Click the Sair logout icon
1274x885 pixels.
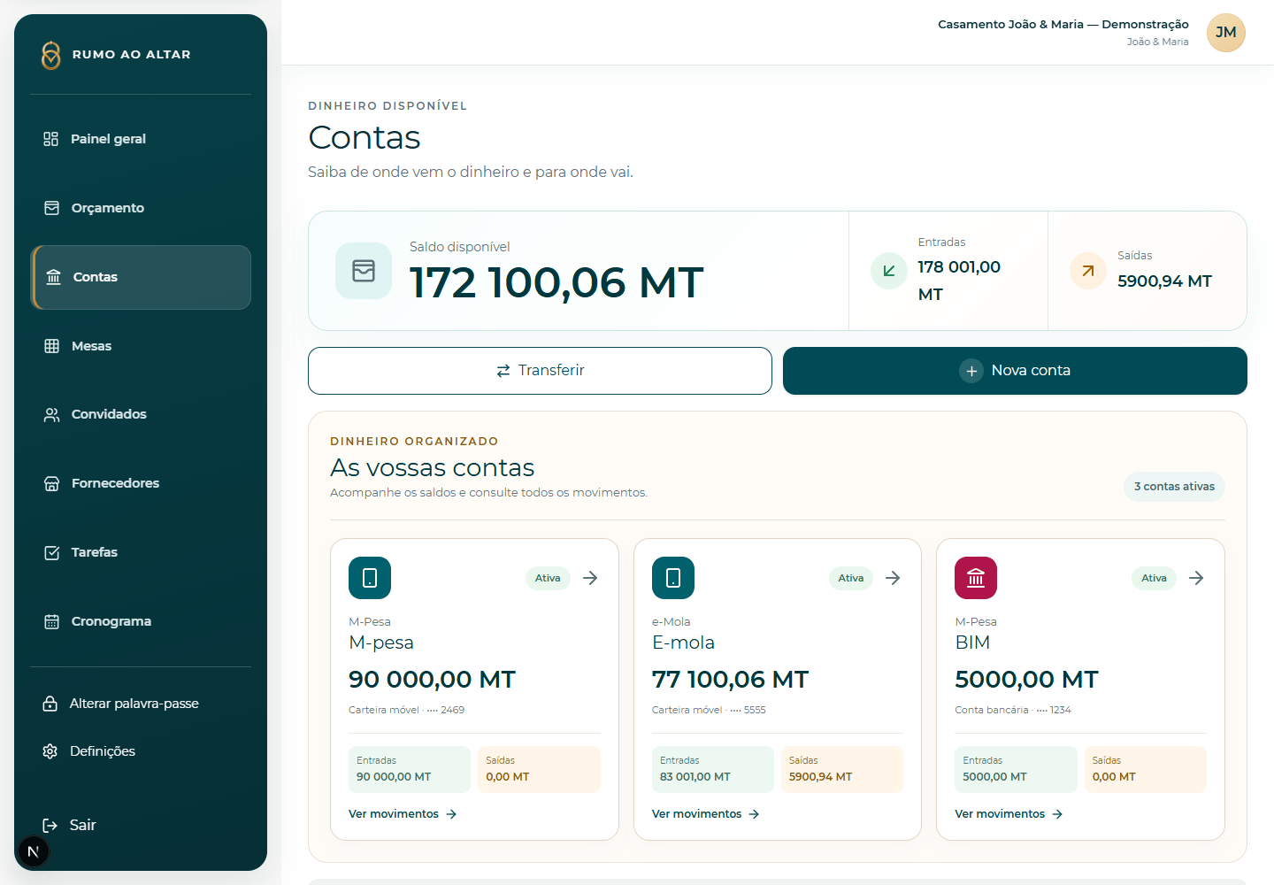(x=50, y=825)
